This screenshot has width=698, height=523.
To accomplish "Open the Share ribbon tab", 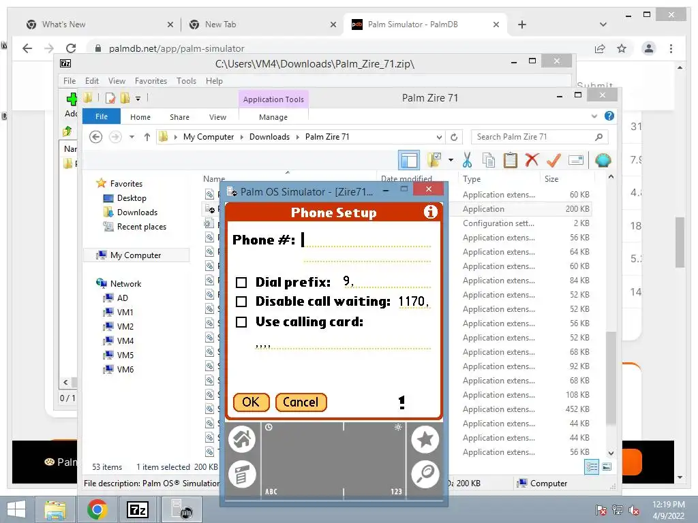I will tap(179, 117).
